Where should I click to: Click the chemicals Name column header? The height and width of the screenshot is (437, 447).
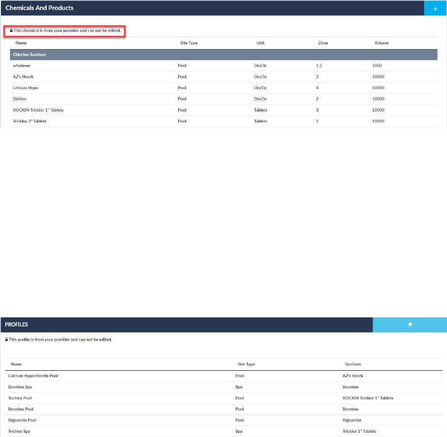tap(21, 43)
